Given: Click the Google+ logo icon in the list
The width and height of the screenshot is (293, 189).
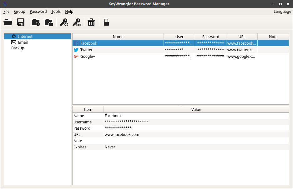Looking at the screenshot, I should point(76,56).
